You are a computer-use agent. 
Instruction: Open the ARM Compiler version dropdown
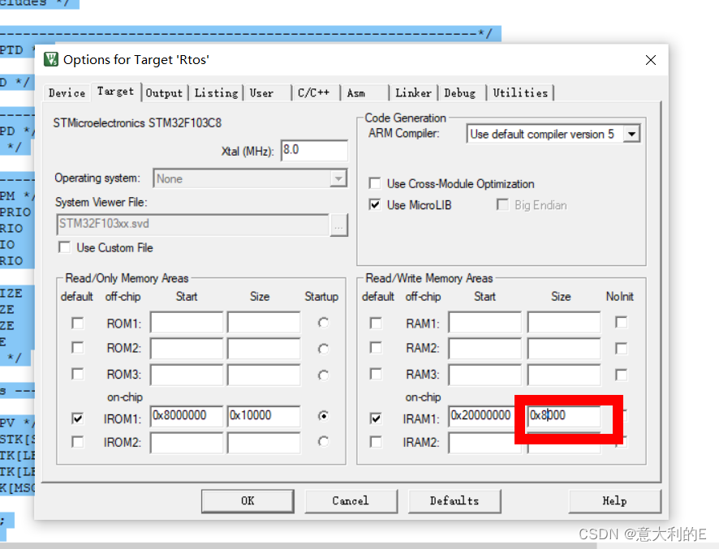click(x=633, y=133)
